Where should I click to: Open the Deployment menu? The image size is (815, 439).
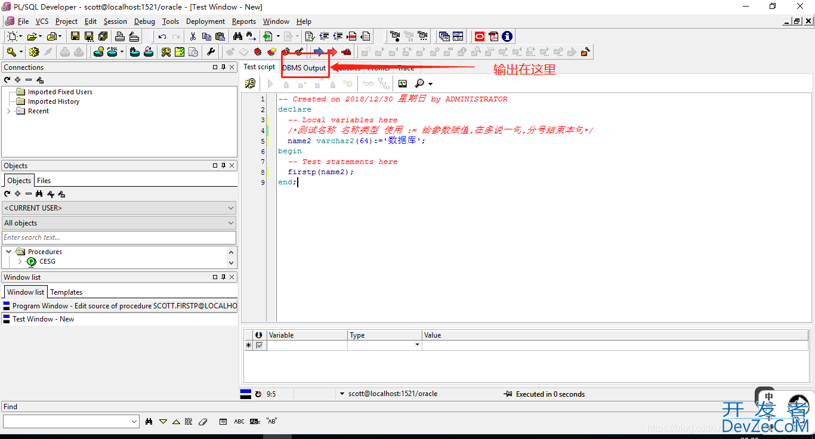point(205,21)
